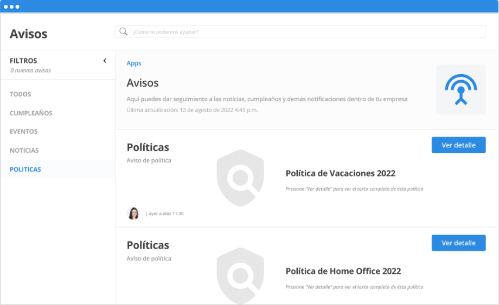Select the EVENTOS filter
This screenshot has height=305, width=499.
point(23,132)
